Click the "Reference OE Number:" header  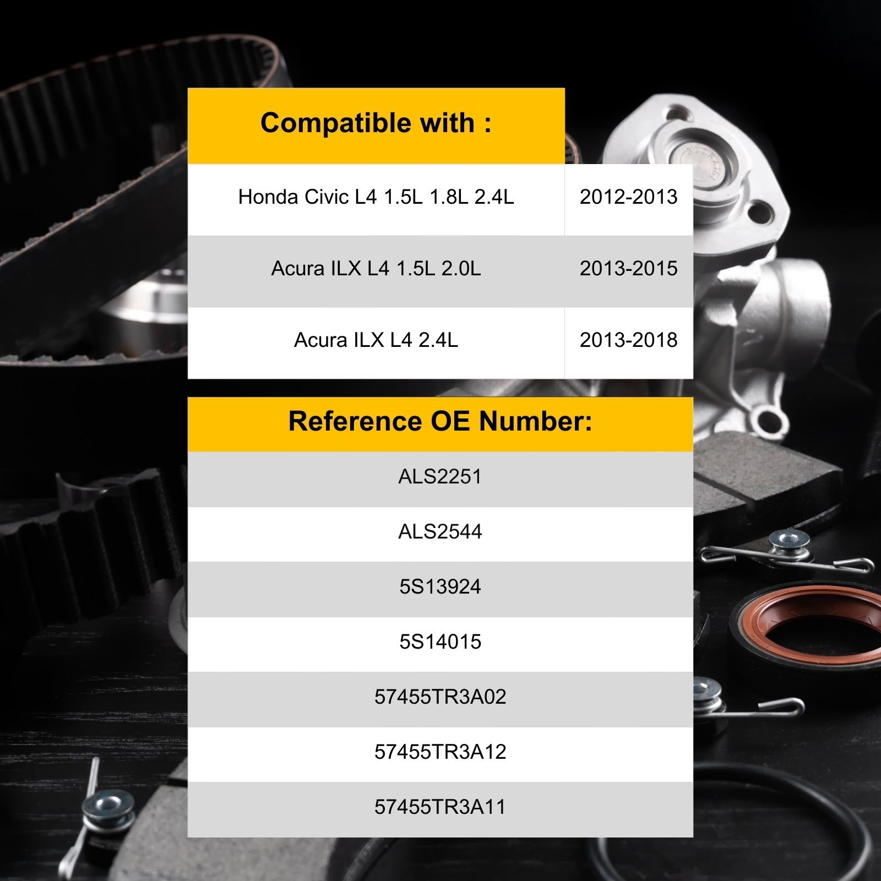point(440,422)
